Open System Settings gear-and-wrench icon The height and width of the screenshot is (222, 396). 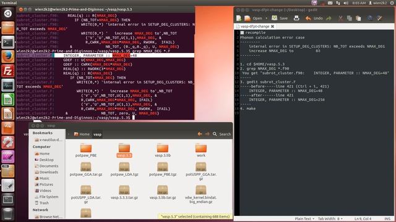click(x=8, y=142)
